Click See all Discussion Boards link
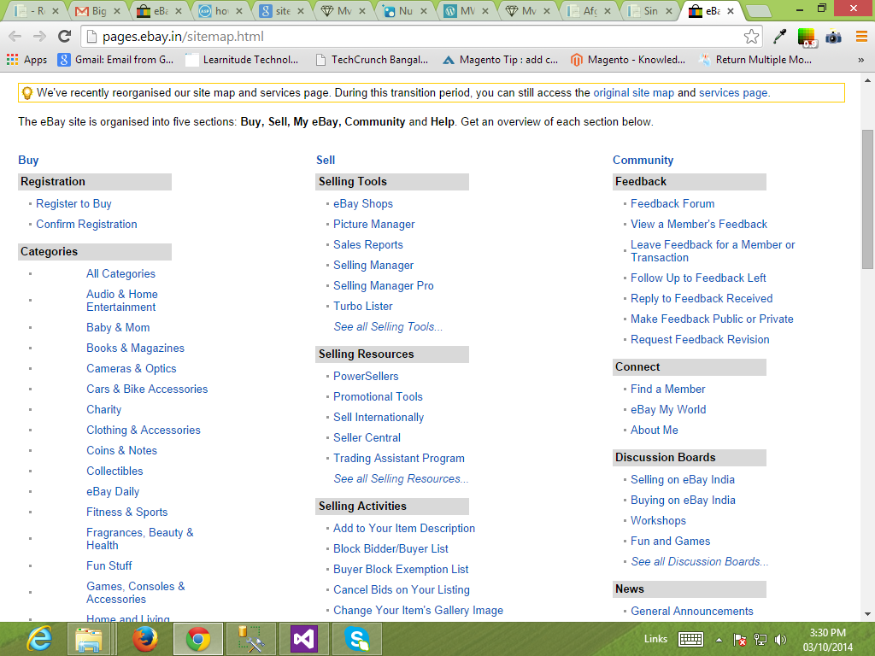Screen dimensions: 875x656 [x=699, y=562]
